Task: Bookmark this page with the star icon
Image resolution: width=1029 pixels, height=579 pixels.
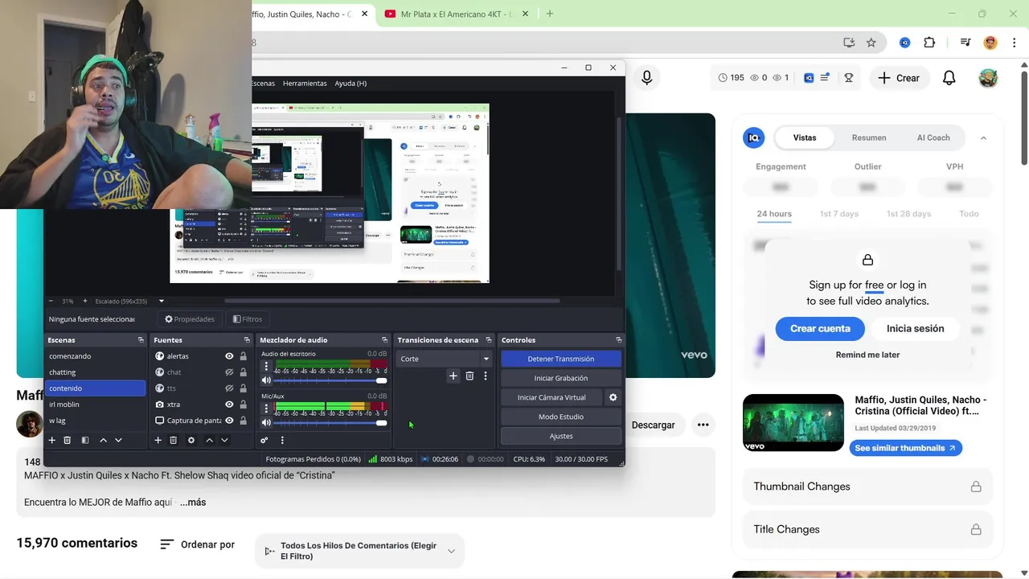Action: click(x=871, y=43)
